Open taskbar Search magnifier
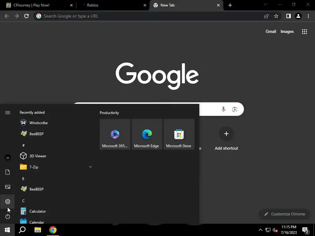The height and width of the screenshot is (236, 315). (22, 230)
